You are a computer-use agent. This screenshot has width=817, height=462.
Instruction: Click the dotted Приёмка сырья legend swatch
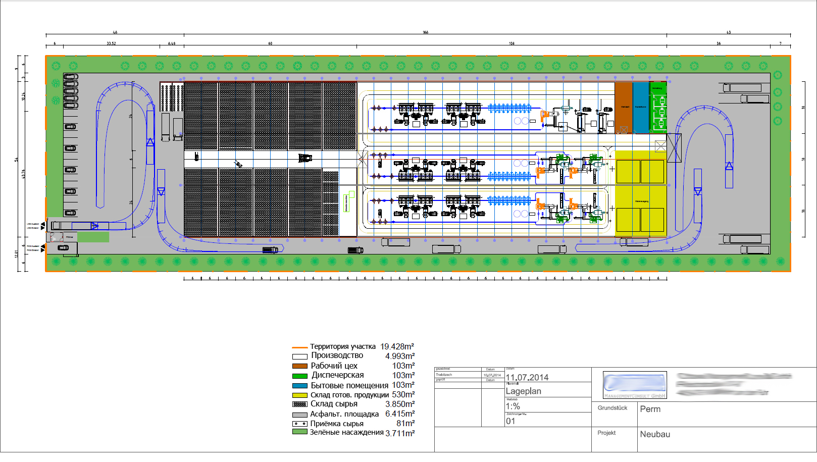(300, 424)
